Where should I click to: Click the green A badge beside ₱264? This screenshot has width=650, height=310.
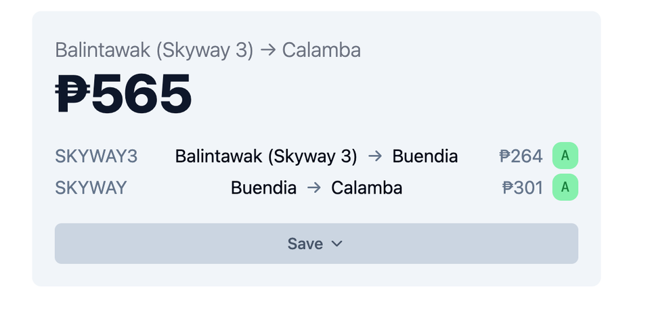click(565, 156)
